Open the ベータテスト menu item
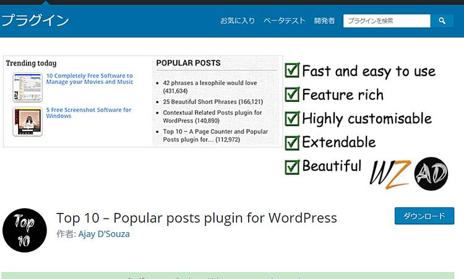This screenshot has height=279, width=464. click(285, 20)
